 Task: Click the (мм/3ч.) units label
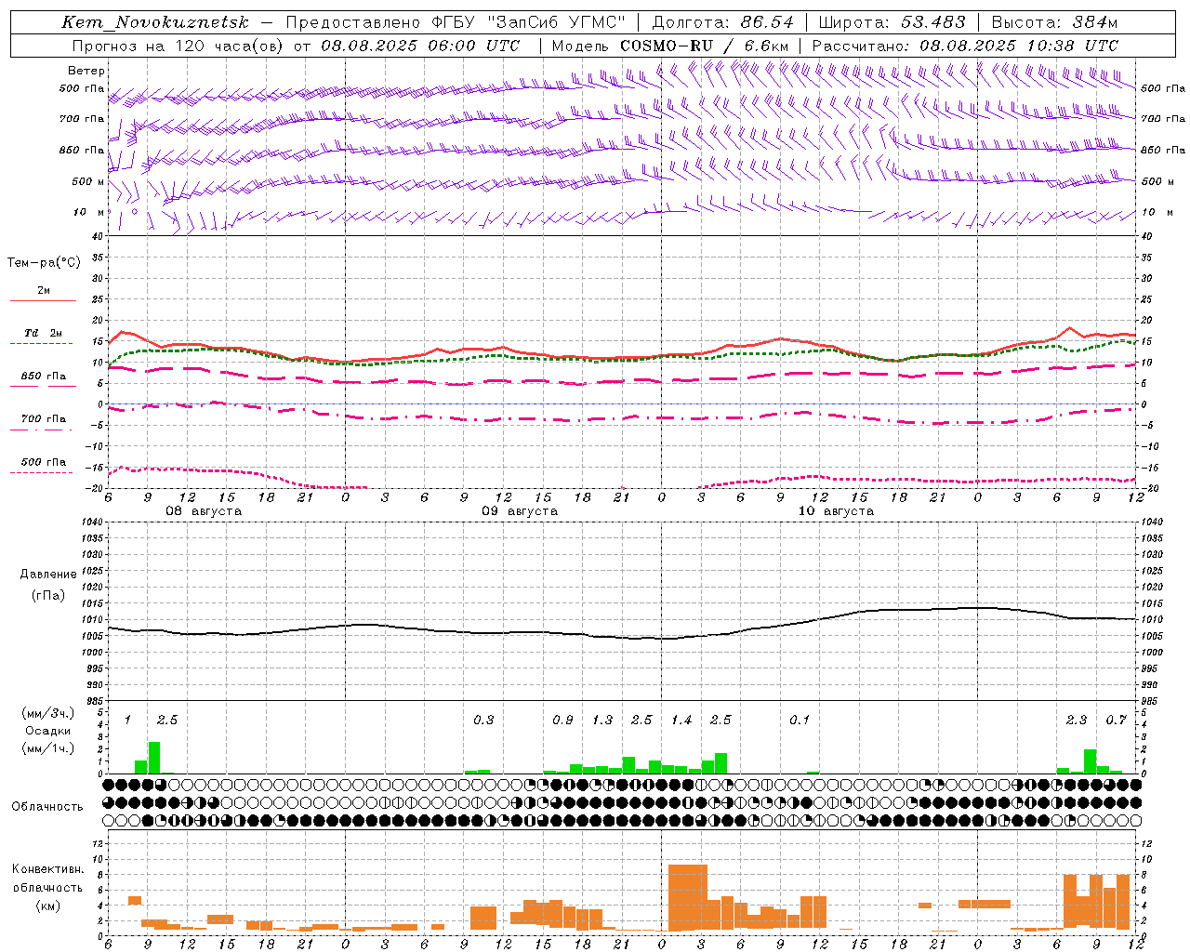coord(48,714)
